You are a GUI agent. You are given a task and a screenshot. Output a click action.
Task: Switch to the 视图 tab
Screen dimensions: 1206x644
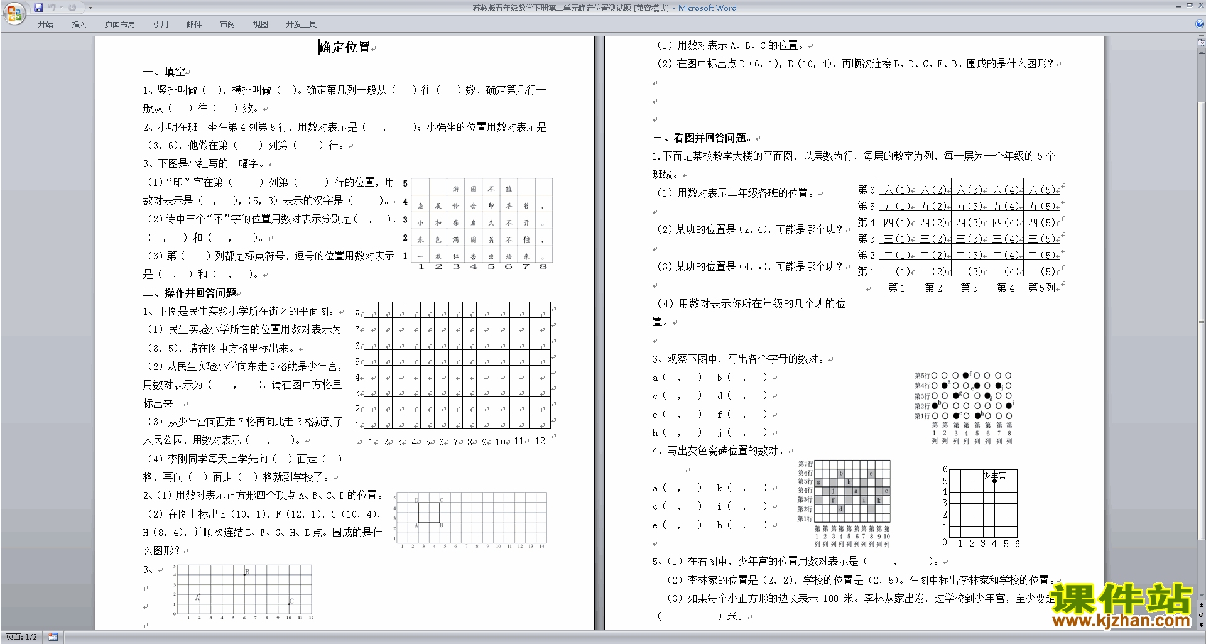pos(260,24)
